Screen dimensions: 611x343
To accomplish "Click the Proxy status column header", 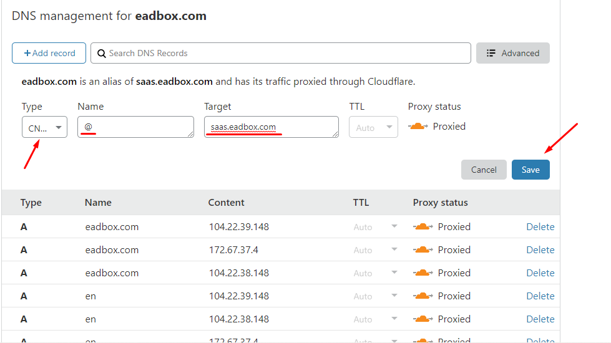I will tap(441, 203).
